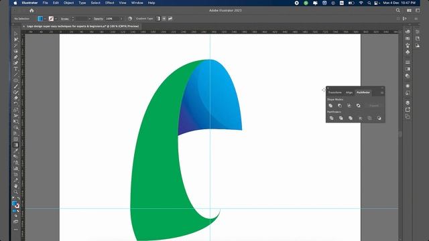Close the logo design document tab
The width and height of the screenshot is (429, 241).
(24, 27)
